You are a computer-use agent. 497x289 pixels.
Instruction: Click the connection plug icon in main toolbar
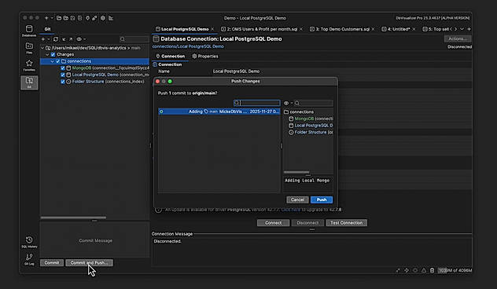tap(94, 18)
